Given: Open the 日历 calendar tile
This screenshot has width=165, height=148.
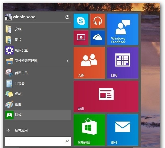Looking at the screenshot, I should 123,63.
